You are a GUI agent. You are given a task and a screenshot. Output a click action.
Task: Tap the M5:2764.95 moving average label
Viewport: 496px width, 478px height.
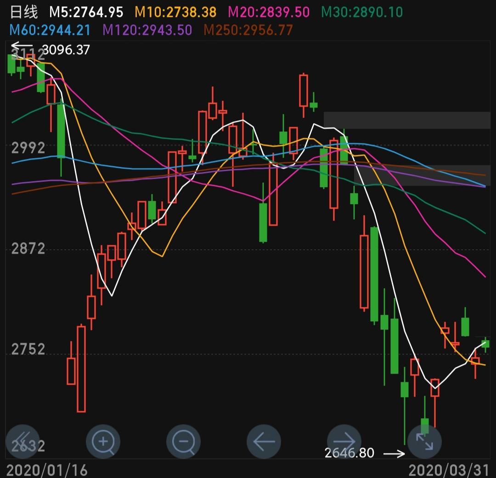point(86,12)
